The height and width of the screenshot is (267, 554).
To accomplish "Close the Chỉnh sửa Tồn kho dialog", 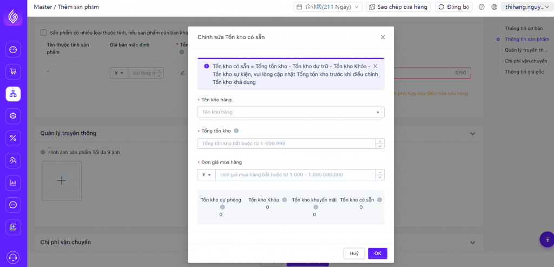I will pyautogui.click(x=382, y=37).
